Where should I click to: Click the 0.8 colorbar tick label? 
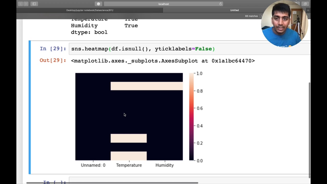pyautogui.click(x=200, y=91)
